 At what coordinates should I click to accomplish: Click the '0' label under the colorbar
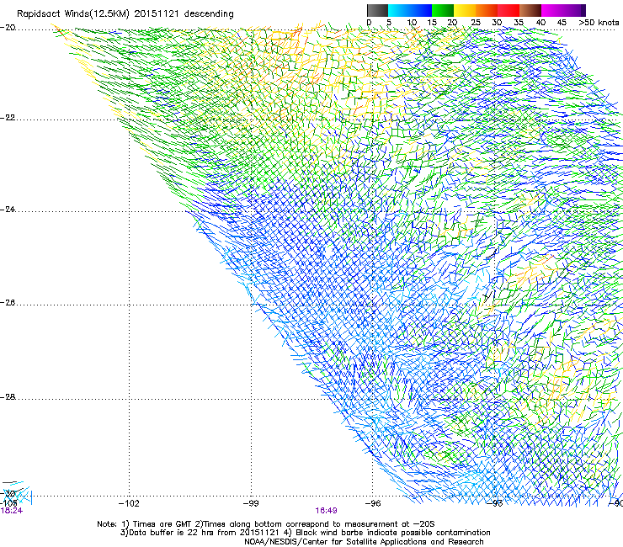(x=369, y=22)
